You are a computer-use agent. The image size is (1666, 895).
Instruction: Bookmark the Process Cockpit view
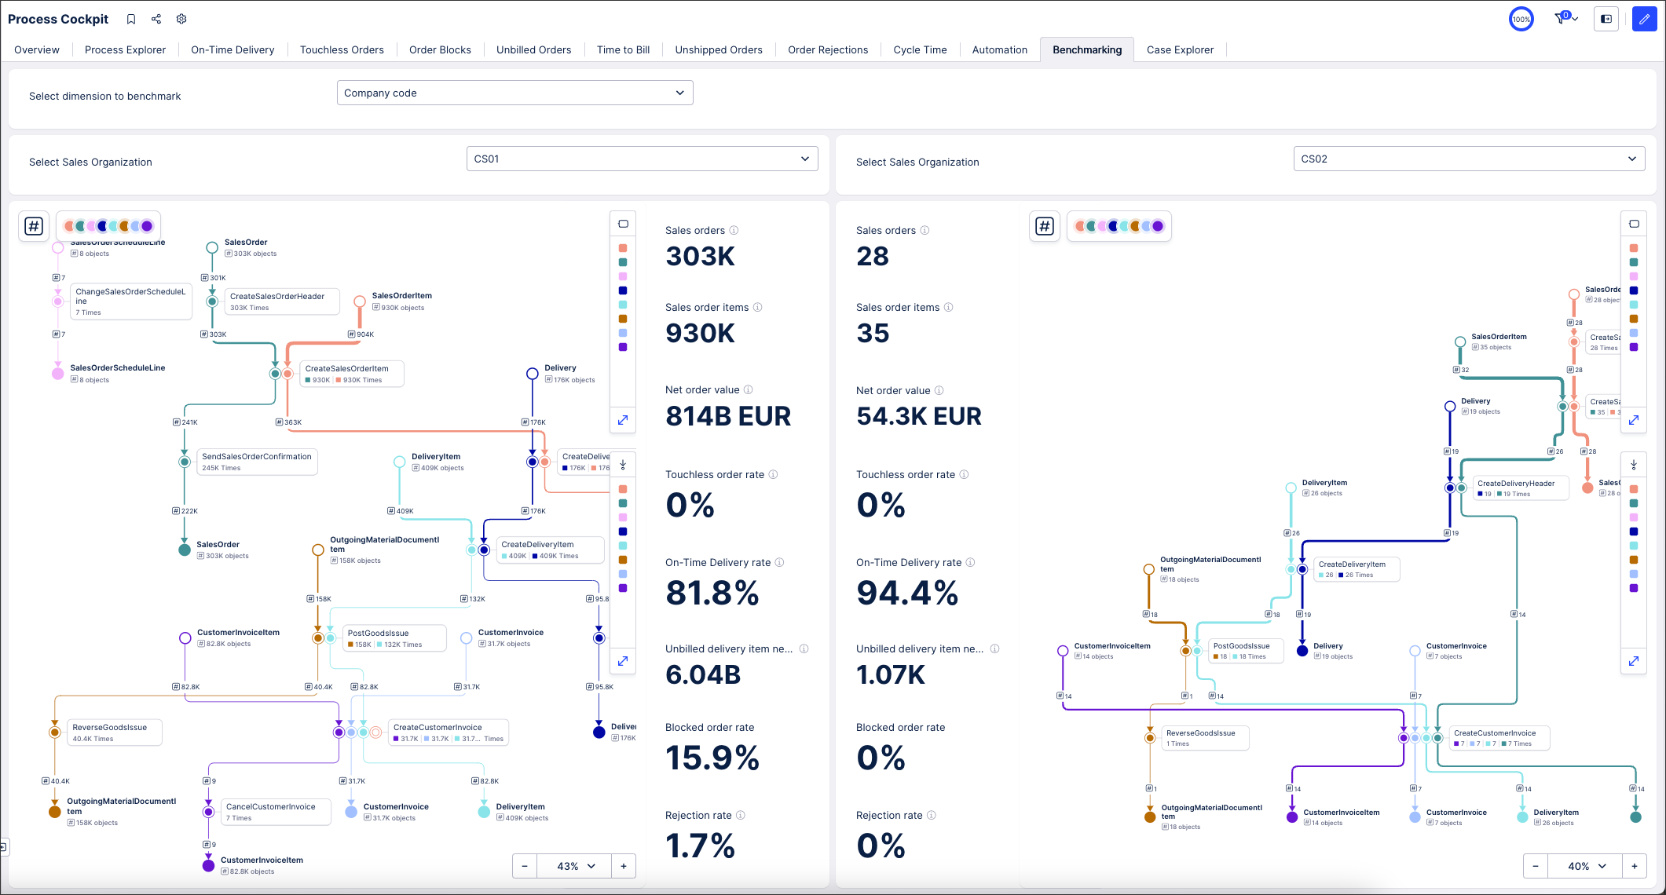[x=131, y=19]
